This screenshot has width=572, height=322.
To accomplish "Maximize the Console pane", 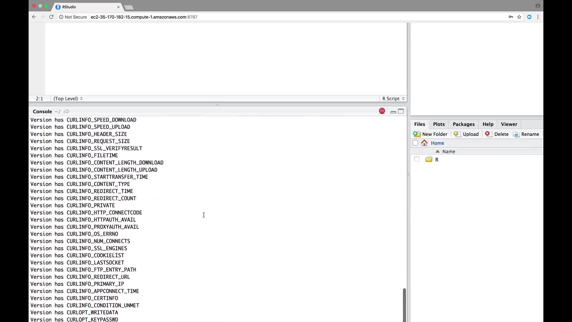I will (x=401, y=111).
